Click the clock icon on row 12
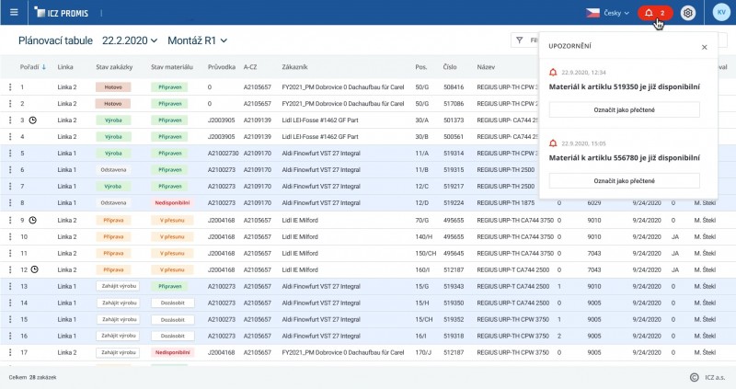 coord(33,269)
